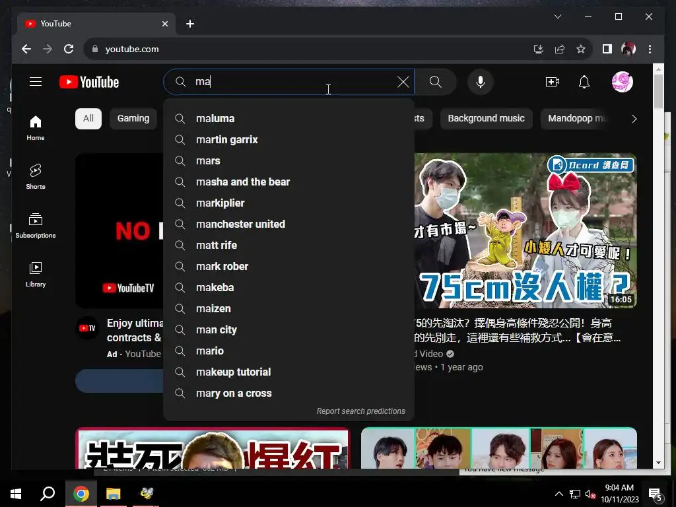Screen dimensions: 676x507
Task: Open Windows Start menu
Action: pyautogui.click(x=16, y=494)
